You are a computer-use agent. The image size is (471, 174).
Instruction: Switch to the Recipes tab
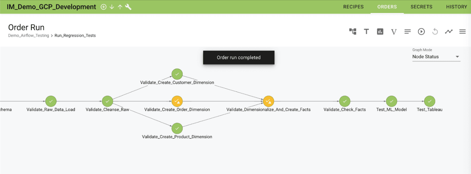353,7
